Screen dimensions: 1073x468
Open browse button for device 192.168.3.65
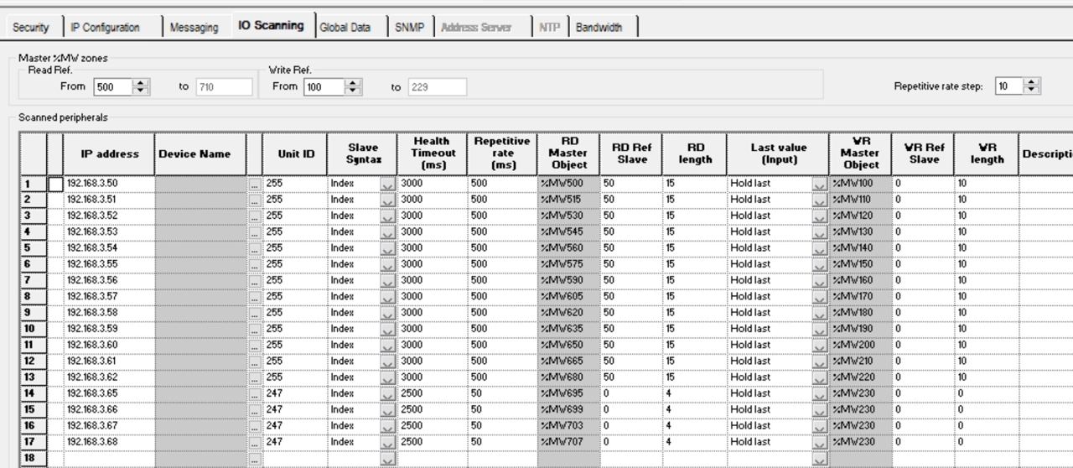254,393
